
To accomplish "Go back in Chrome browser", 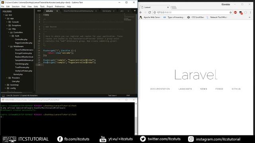I will pos(141,12).
